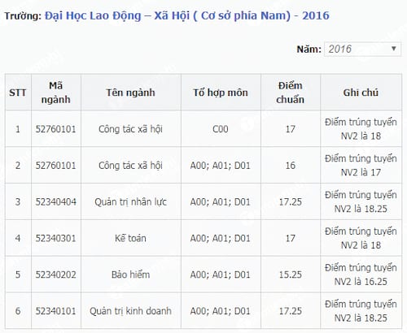Select the C00 subject combination cell
This screenshot has height=333, width=407.
pyautogui.click(x=221, y=129)
